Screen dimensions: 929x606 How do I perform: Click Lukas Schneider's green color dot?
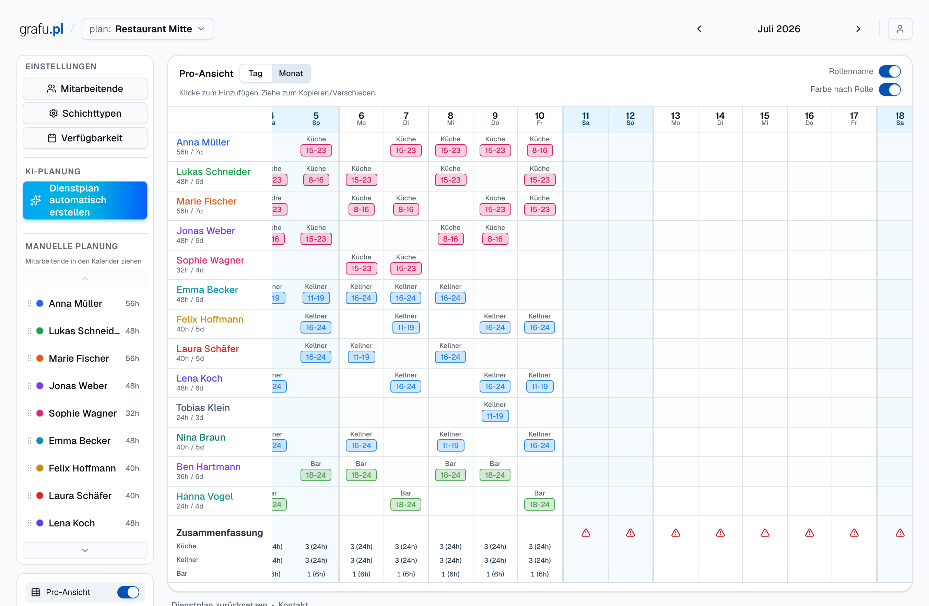click(x=40, y=331)
